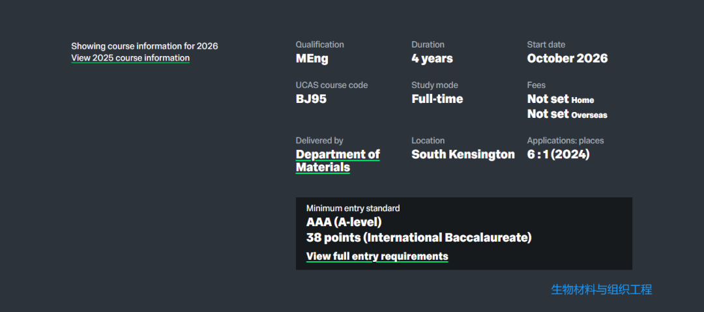Click the October 2026 start date
Image resolution: width=704 pixels, height=312 pixels.
(x=567, y=59)
